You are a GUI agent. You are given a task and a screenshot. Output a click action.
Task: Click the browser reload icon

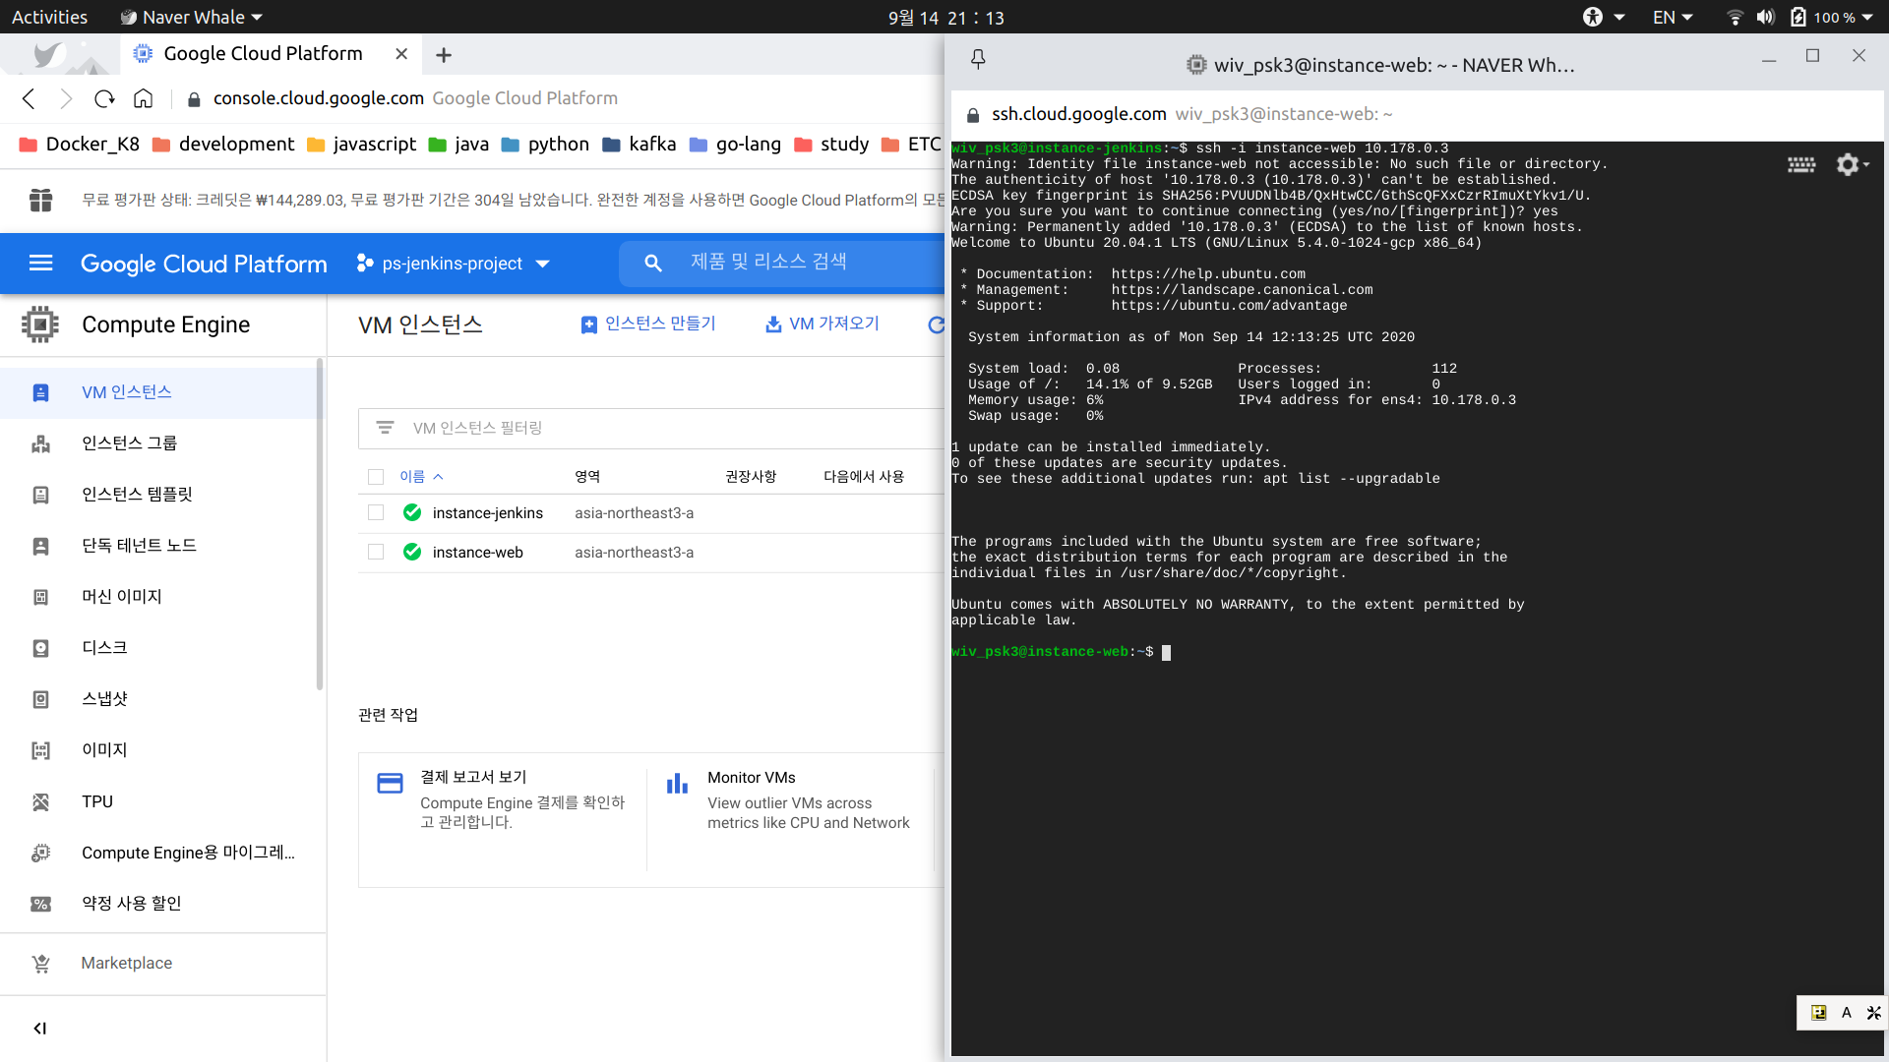(104, 98)
